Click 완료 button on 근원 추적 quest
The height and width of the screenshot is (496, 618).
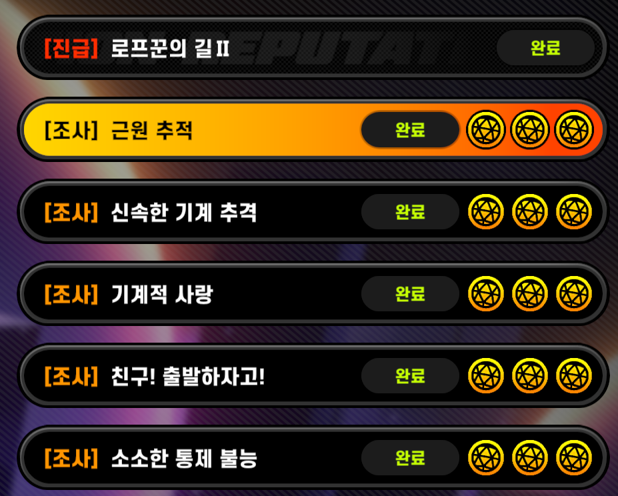click(x=410, y=130)
